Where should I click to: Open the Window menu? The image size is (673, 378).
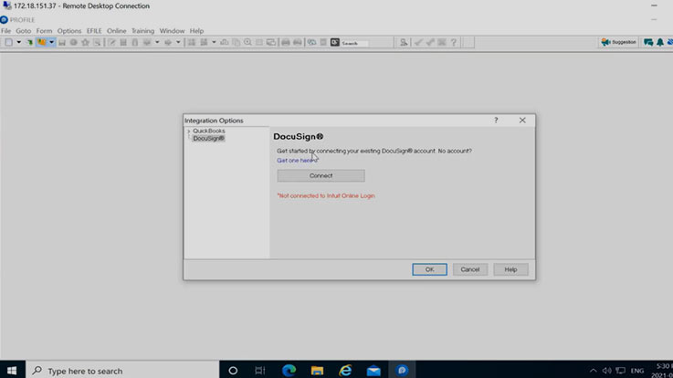coord(172,31)
